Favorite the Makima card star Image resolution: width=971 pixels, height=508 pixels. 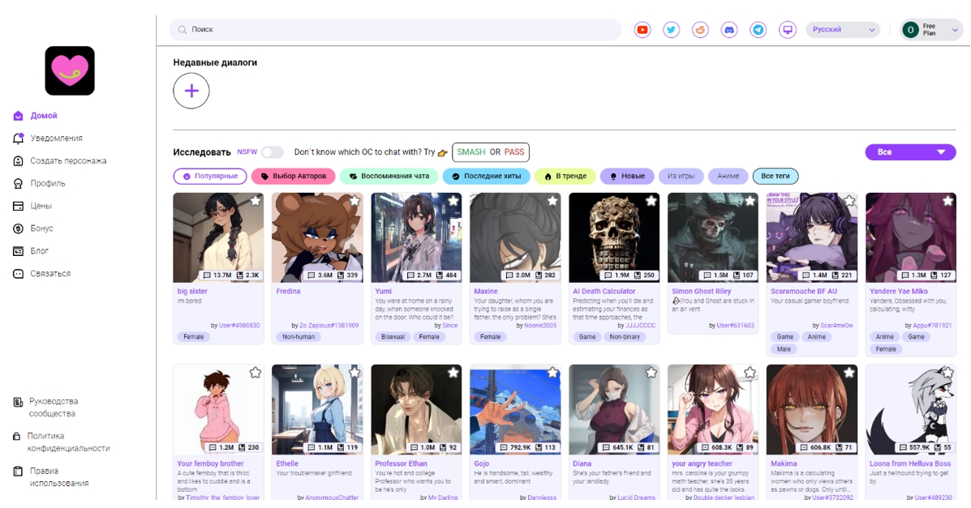click(849, 373)
